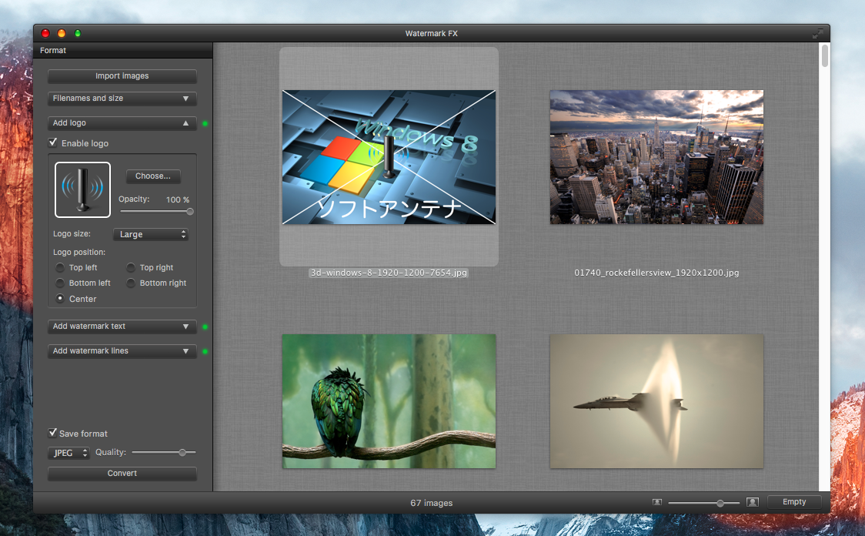Click the small thumbnail size icon
This screenshot has height=536, width=865.
(656, 502)
